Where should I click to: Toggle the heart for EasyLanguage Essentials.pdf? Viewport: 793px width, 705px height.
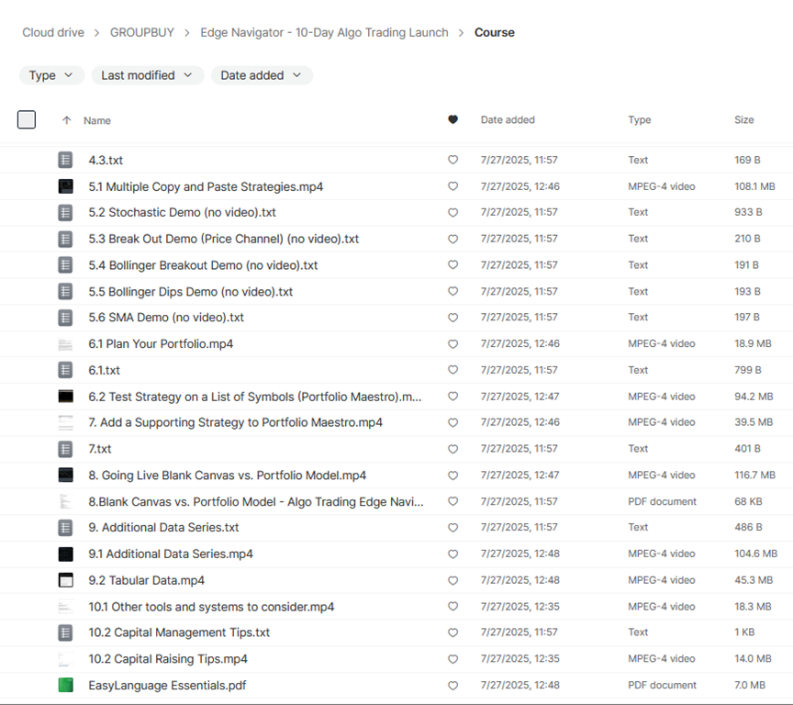(x=453, y=686)
